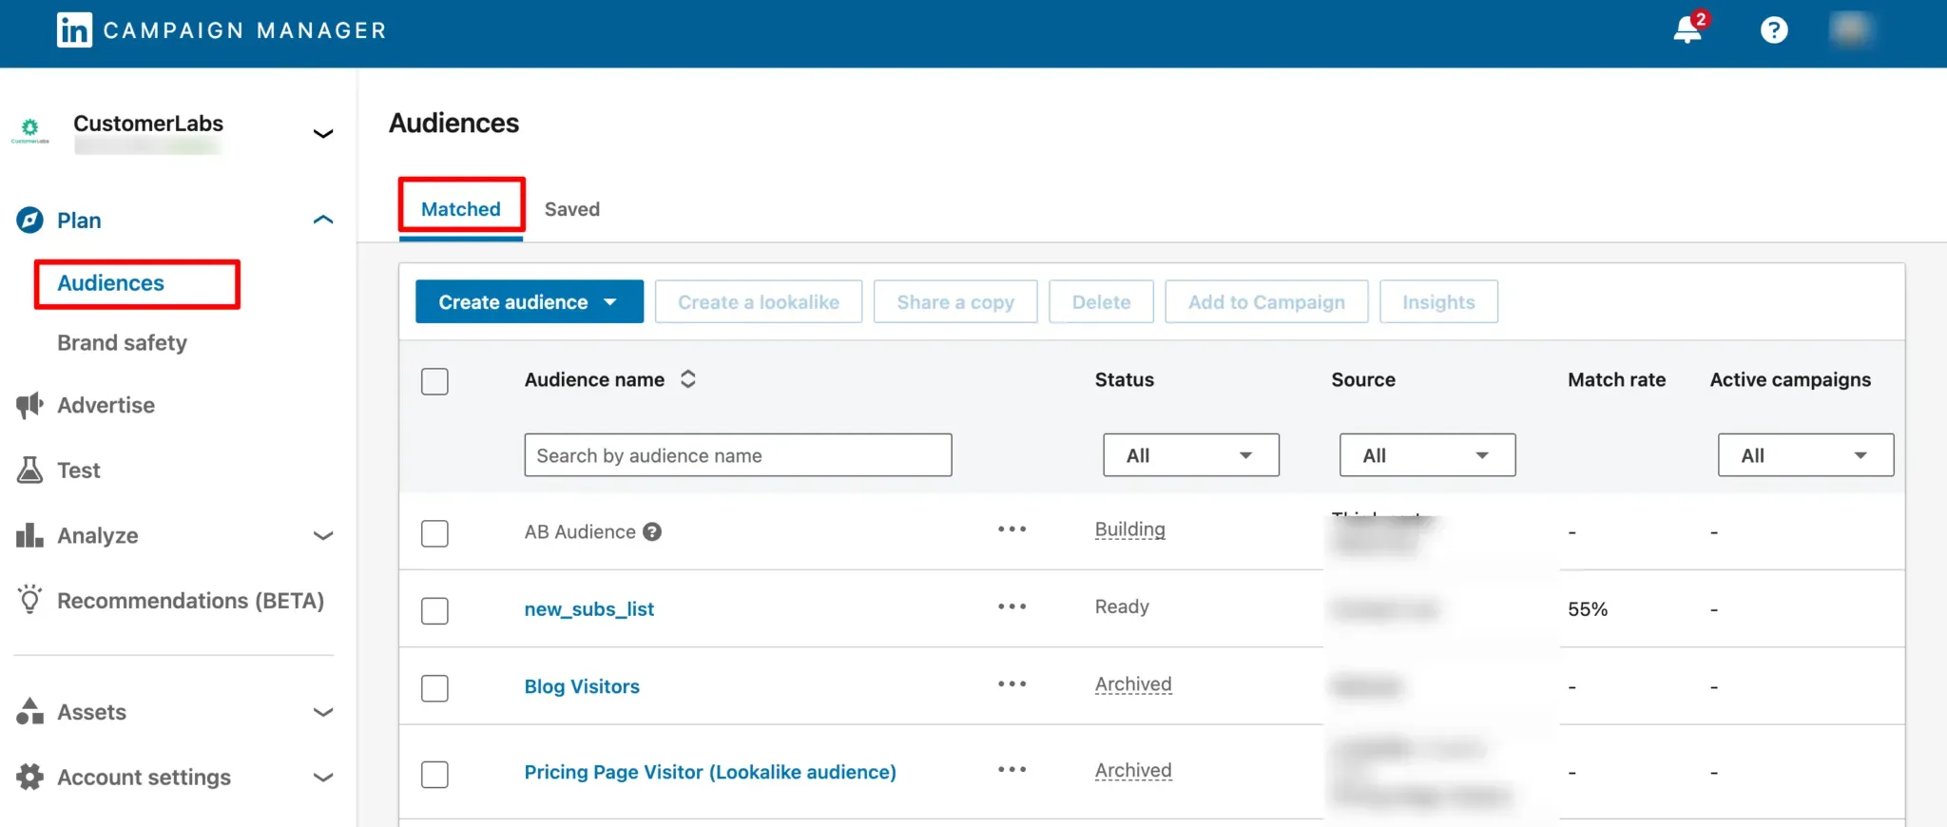The height and width of the screenshot is (827, 1947).
Task: Open the Test menu item
Action: (78, 470)
